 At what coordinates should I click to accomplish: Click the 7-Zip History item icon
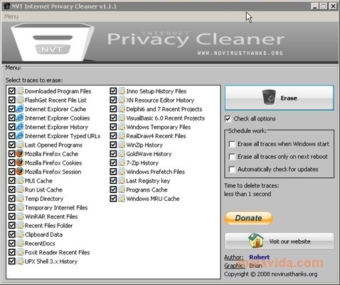122,163
